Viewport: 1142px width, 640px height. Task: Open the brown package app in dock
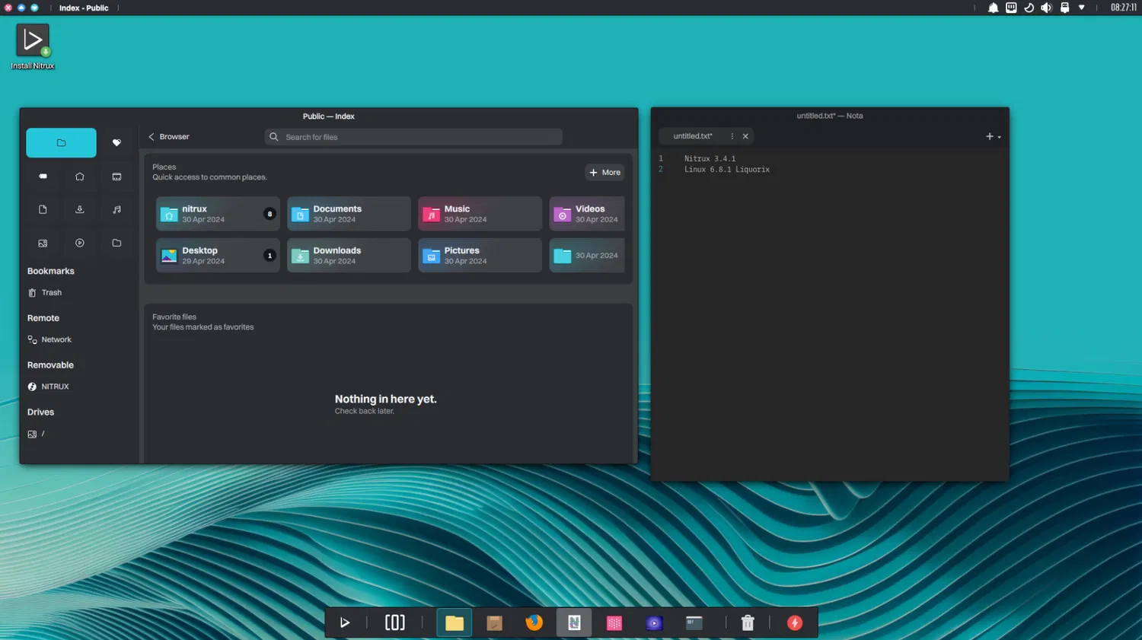click(495, 622)
